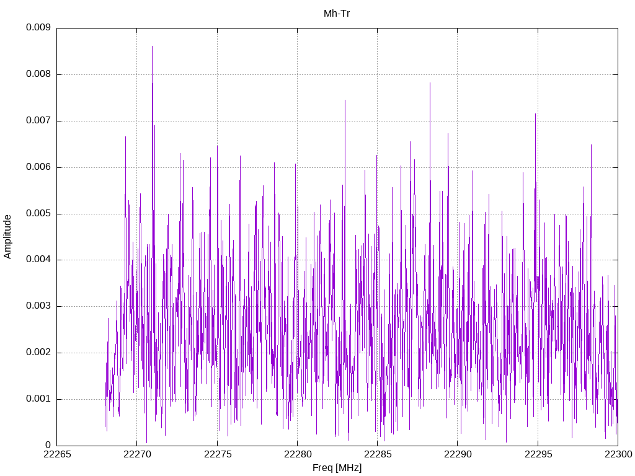Click the y-axis tick label 0.005
The width and height of the screenshot is (635, 476).
38,214
